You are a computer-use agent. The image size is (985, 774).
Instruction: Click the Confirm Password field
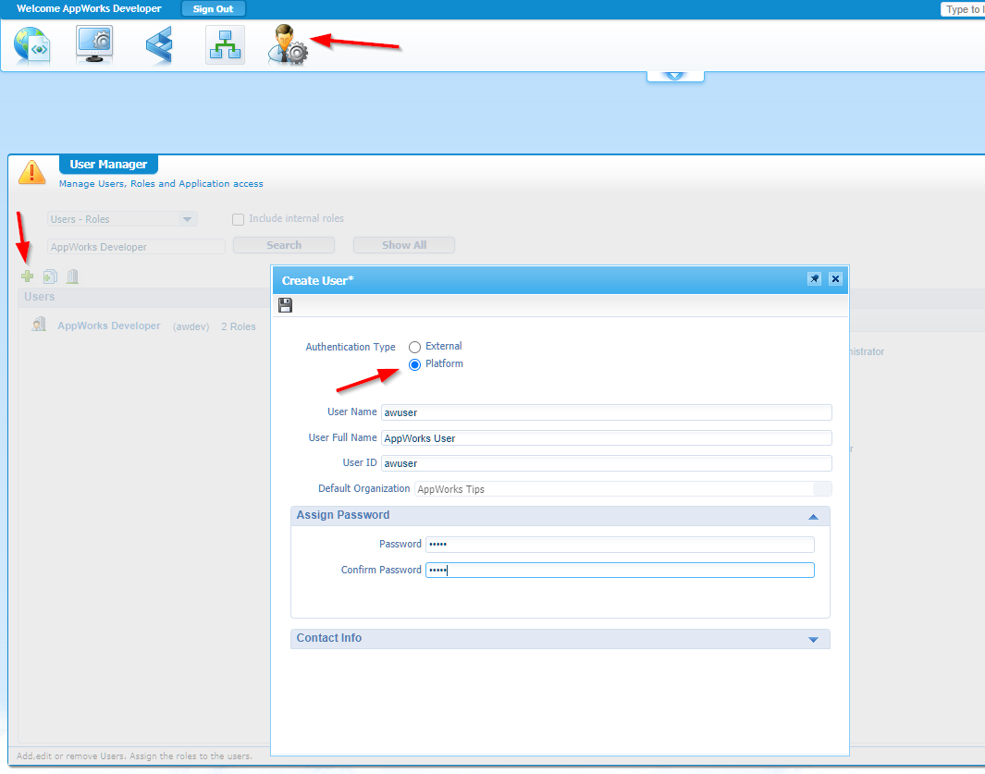(620, 570)
